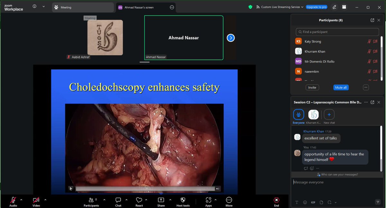Expand audio options chevron beside Audio

click(x=21, y=200)
